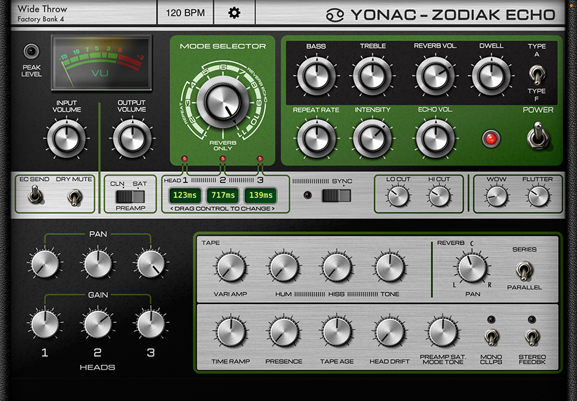Click the Tape Age knob
The image size is (577, 401).
coord(337,333)
